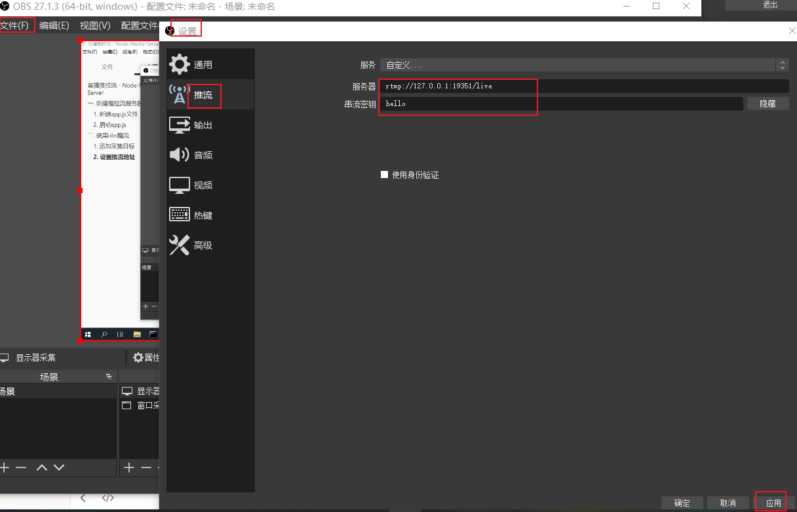This screenshot has width=797, height=512.
Task: Click the add scene plus icon
Action: coord(5,467)
